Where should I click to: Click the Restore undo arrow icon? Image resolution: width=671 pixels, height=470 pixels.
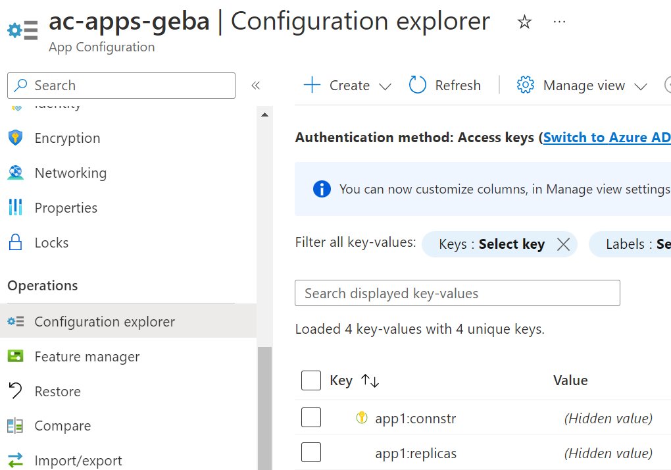coord(15,391)
